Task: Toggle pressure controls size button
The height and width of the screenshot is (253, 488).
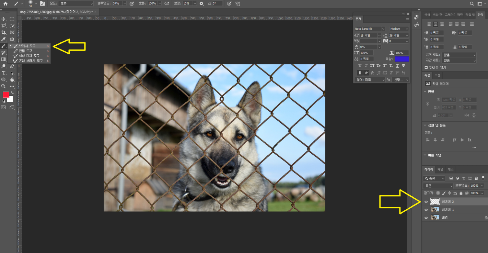Action: coord(229,4)
